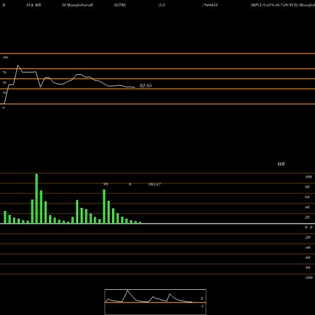Click the value 98 above green bars
Viewport: 315px width, 315px height.
point(105,184)
